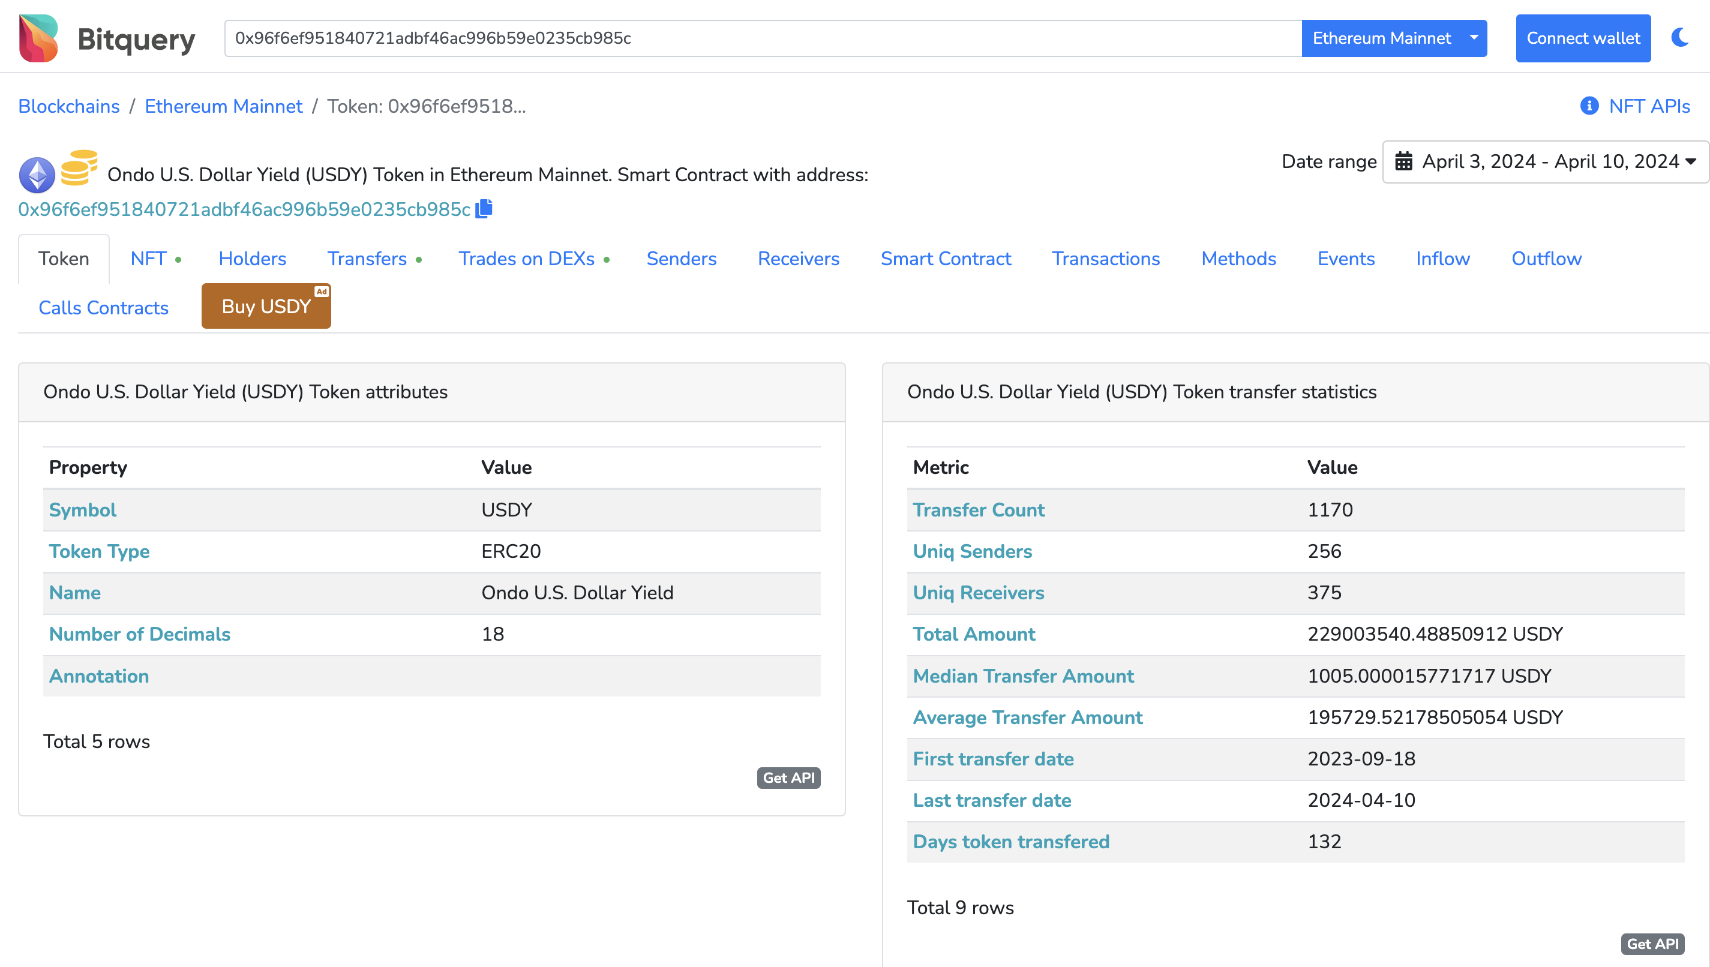Click the NFT APIs info icon

[1589, 106]
